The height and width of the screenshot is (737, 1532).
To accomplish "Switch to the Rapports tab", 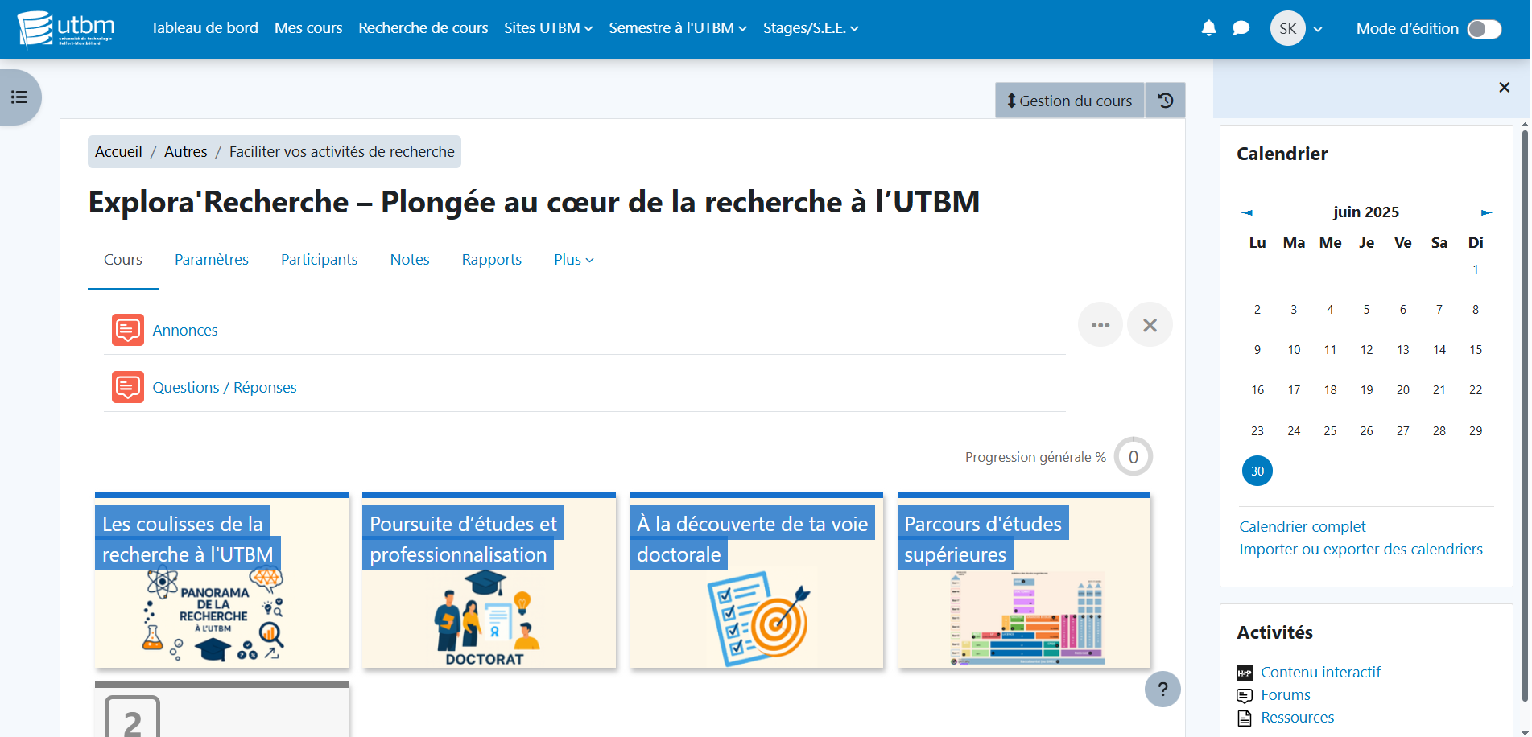I will pyautogui.click(x=491, y=260).
